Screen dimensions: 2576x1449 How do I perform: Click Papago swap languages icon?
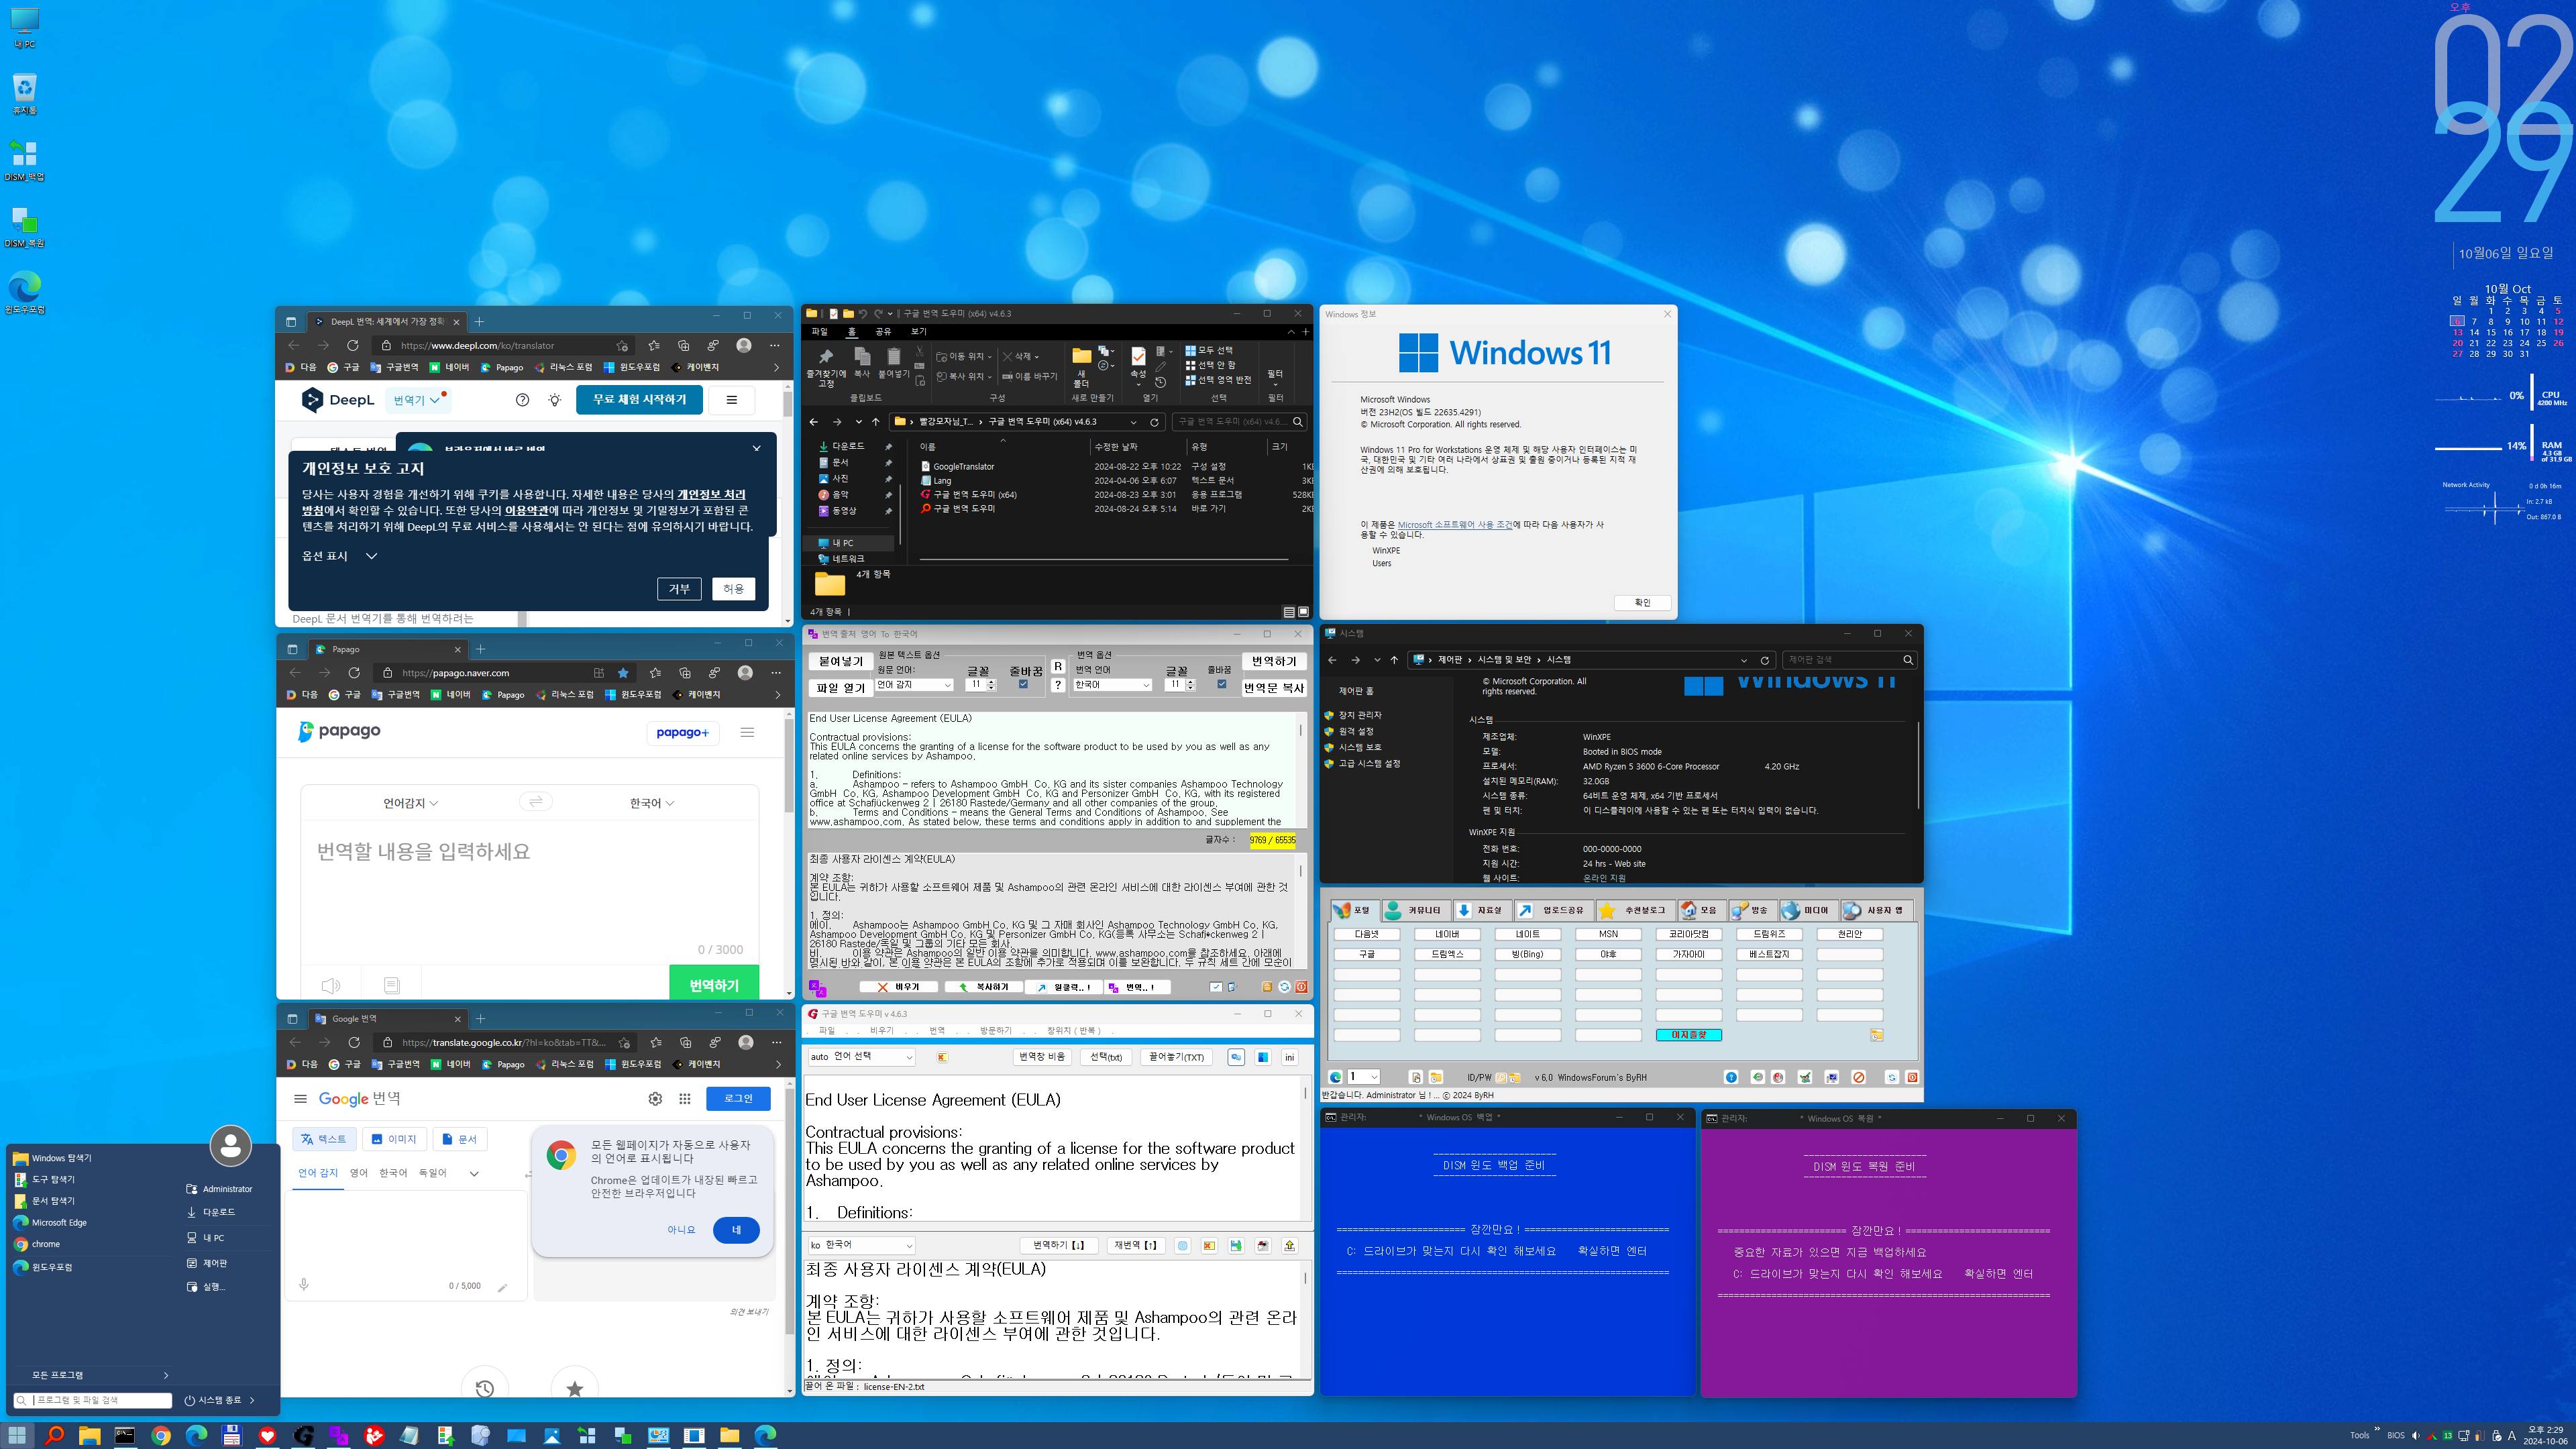tap(536, 802)
